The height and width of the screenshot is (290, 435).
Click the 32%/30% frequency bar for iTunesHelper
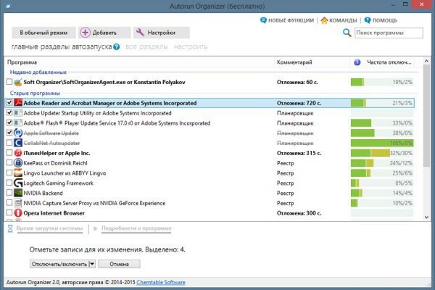[382, 153]
